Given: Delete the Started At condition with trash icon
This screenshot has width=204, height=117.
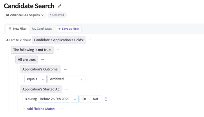Looking at the screenshot, I should tap(106, 99).
